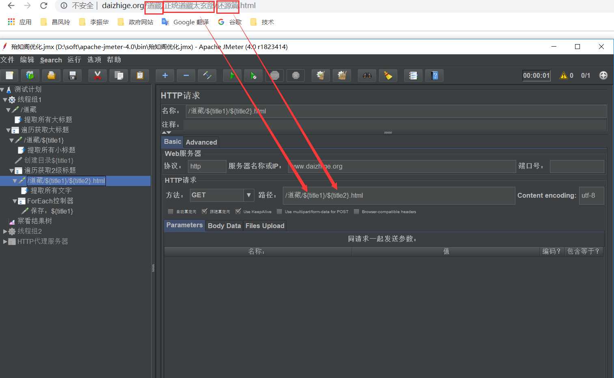Viewport: 614px width, 378px height.
Task: Collapse the /道藏 sampler node
Action: (8, 110)
